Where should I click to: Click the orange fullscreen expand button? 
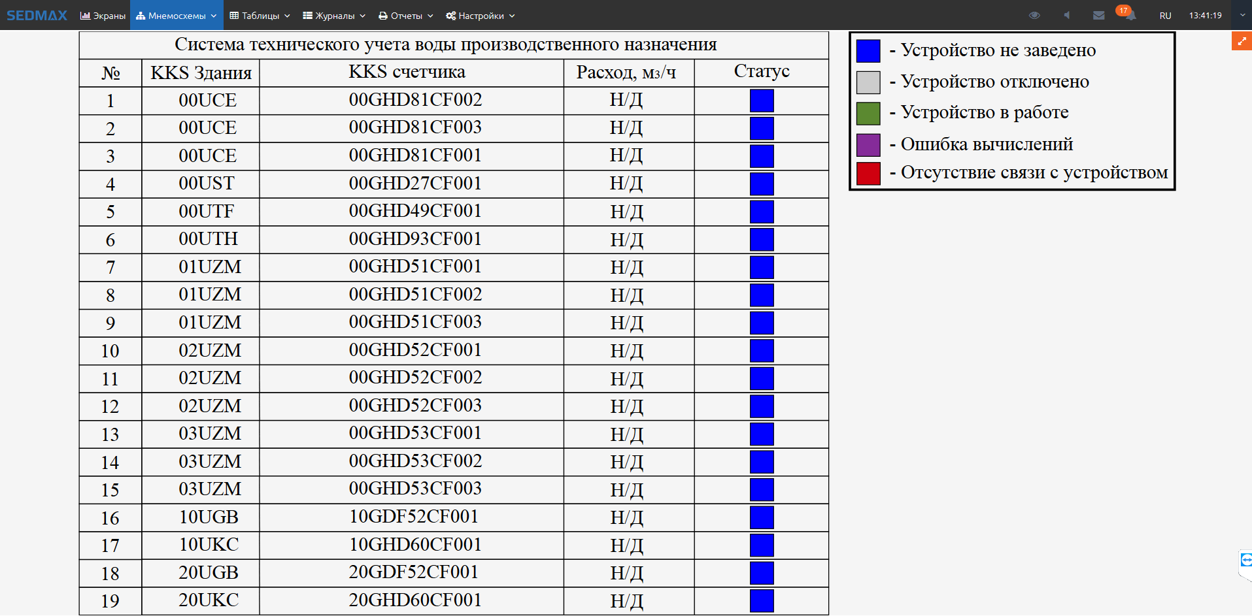pyautogui.click(x=1242, y=41)
